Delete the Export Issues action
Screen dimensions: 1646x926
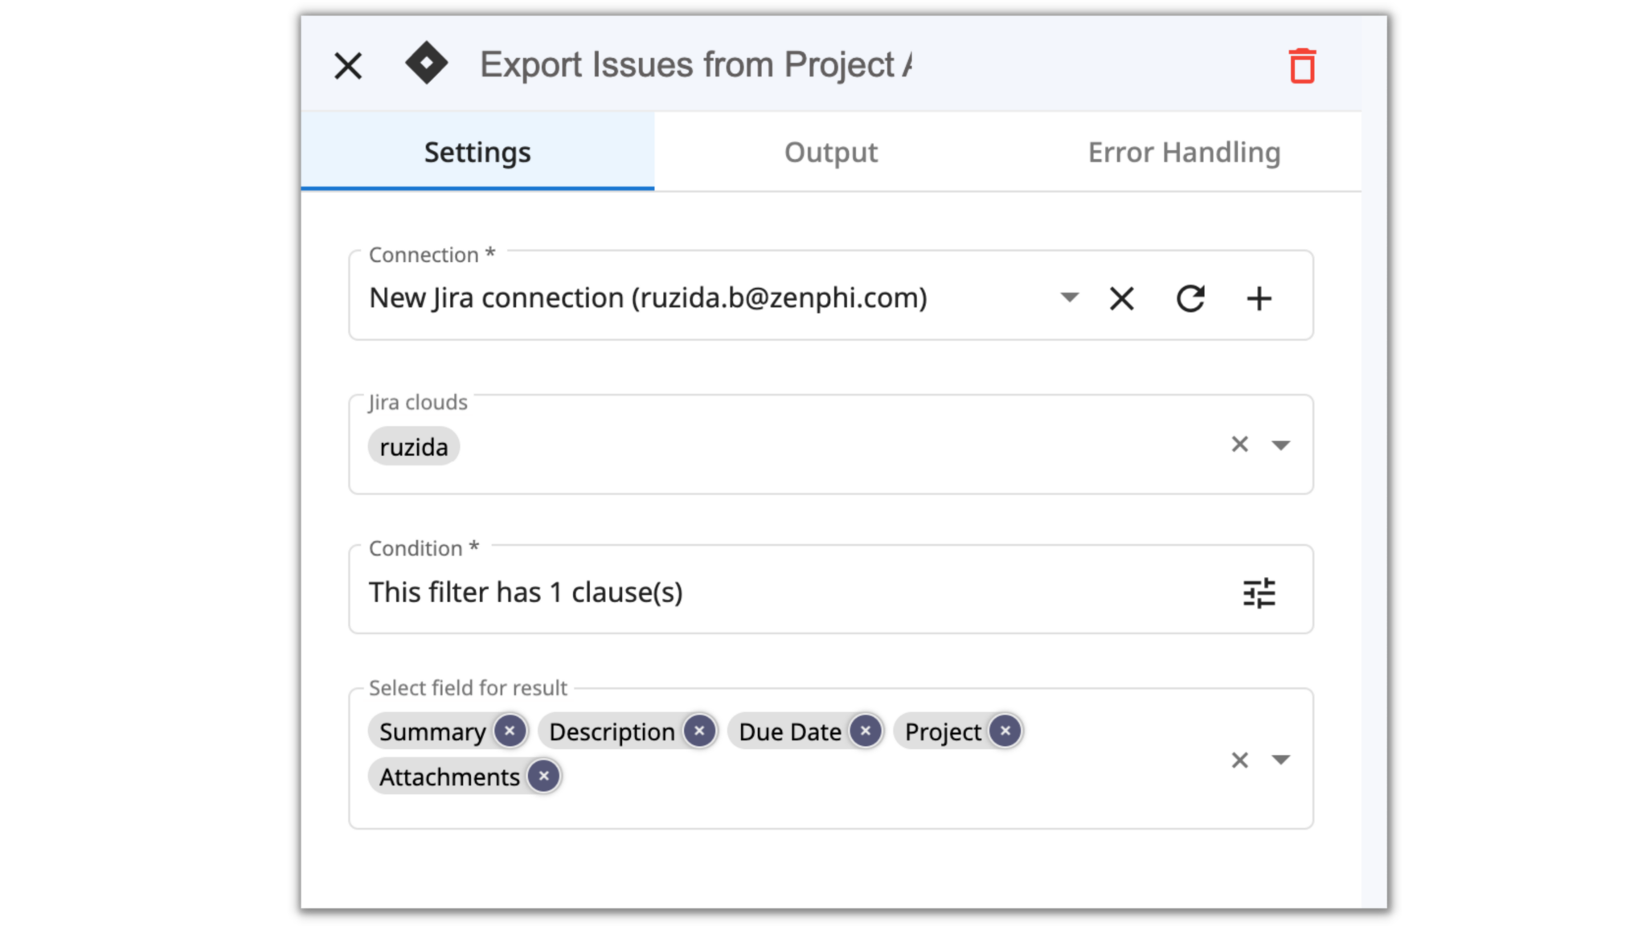click(1302, 65)
